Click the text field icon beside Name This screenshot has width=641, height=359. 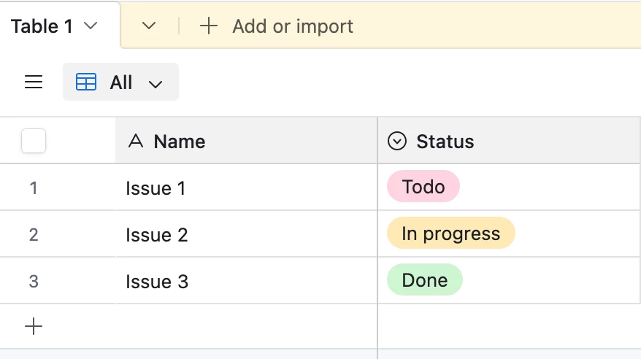136,141
